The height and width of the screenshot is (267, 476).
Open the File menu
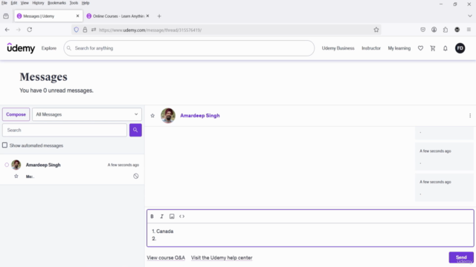[4, 3]
